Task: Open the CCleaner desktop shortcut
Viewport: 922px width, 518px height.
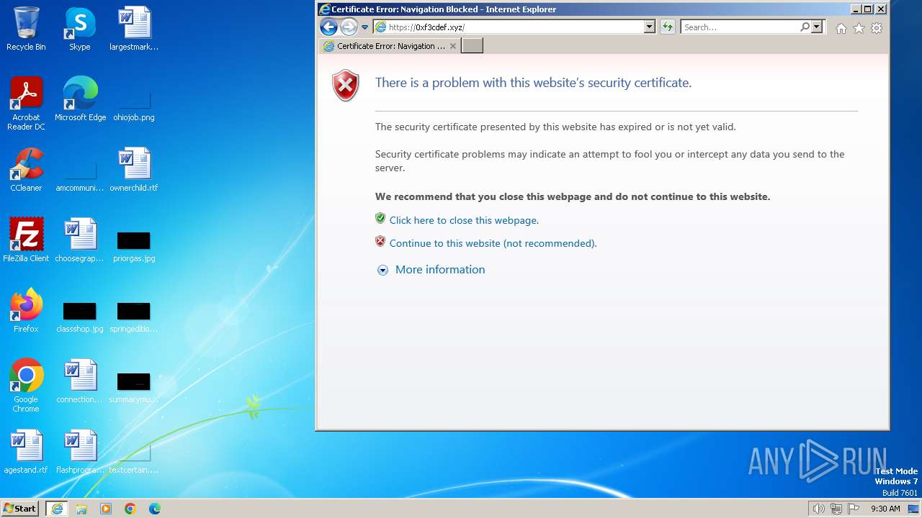Action: [x=26, y=170]
